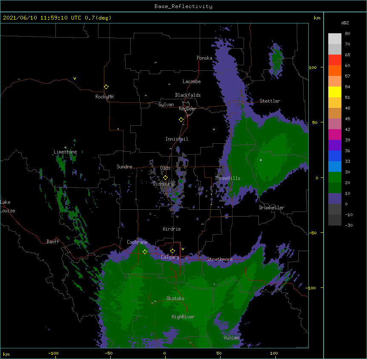
Task: Click the Banff map label
Action: click(x=53, y=242)
